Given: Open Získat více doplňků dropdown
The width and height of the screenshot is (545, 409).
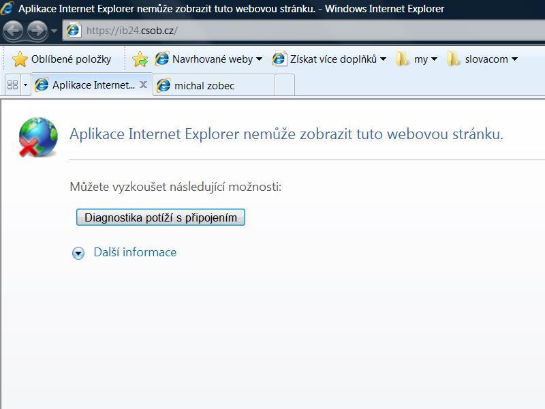Looking at the screenshot, I should (329, 59).
